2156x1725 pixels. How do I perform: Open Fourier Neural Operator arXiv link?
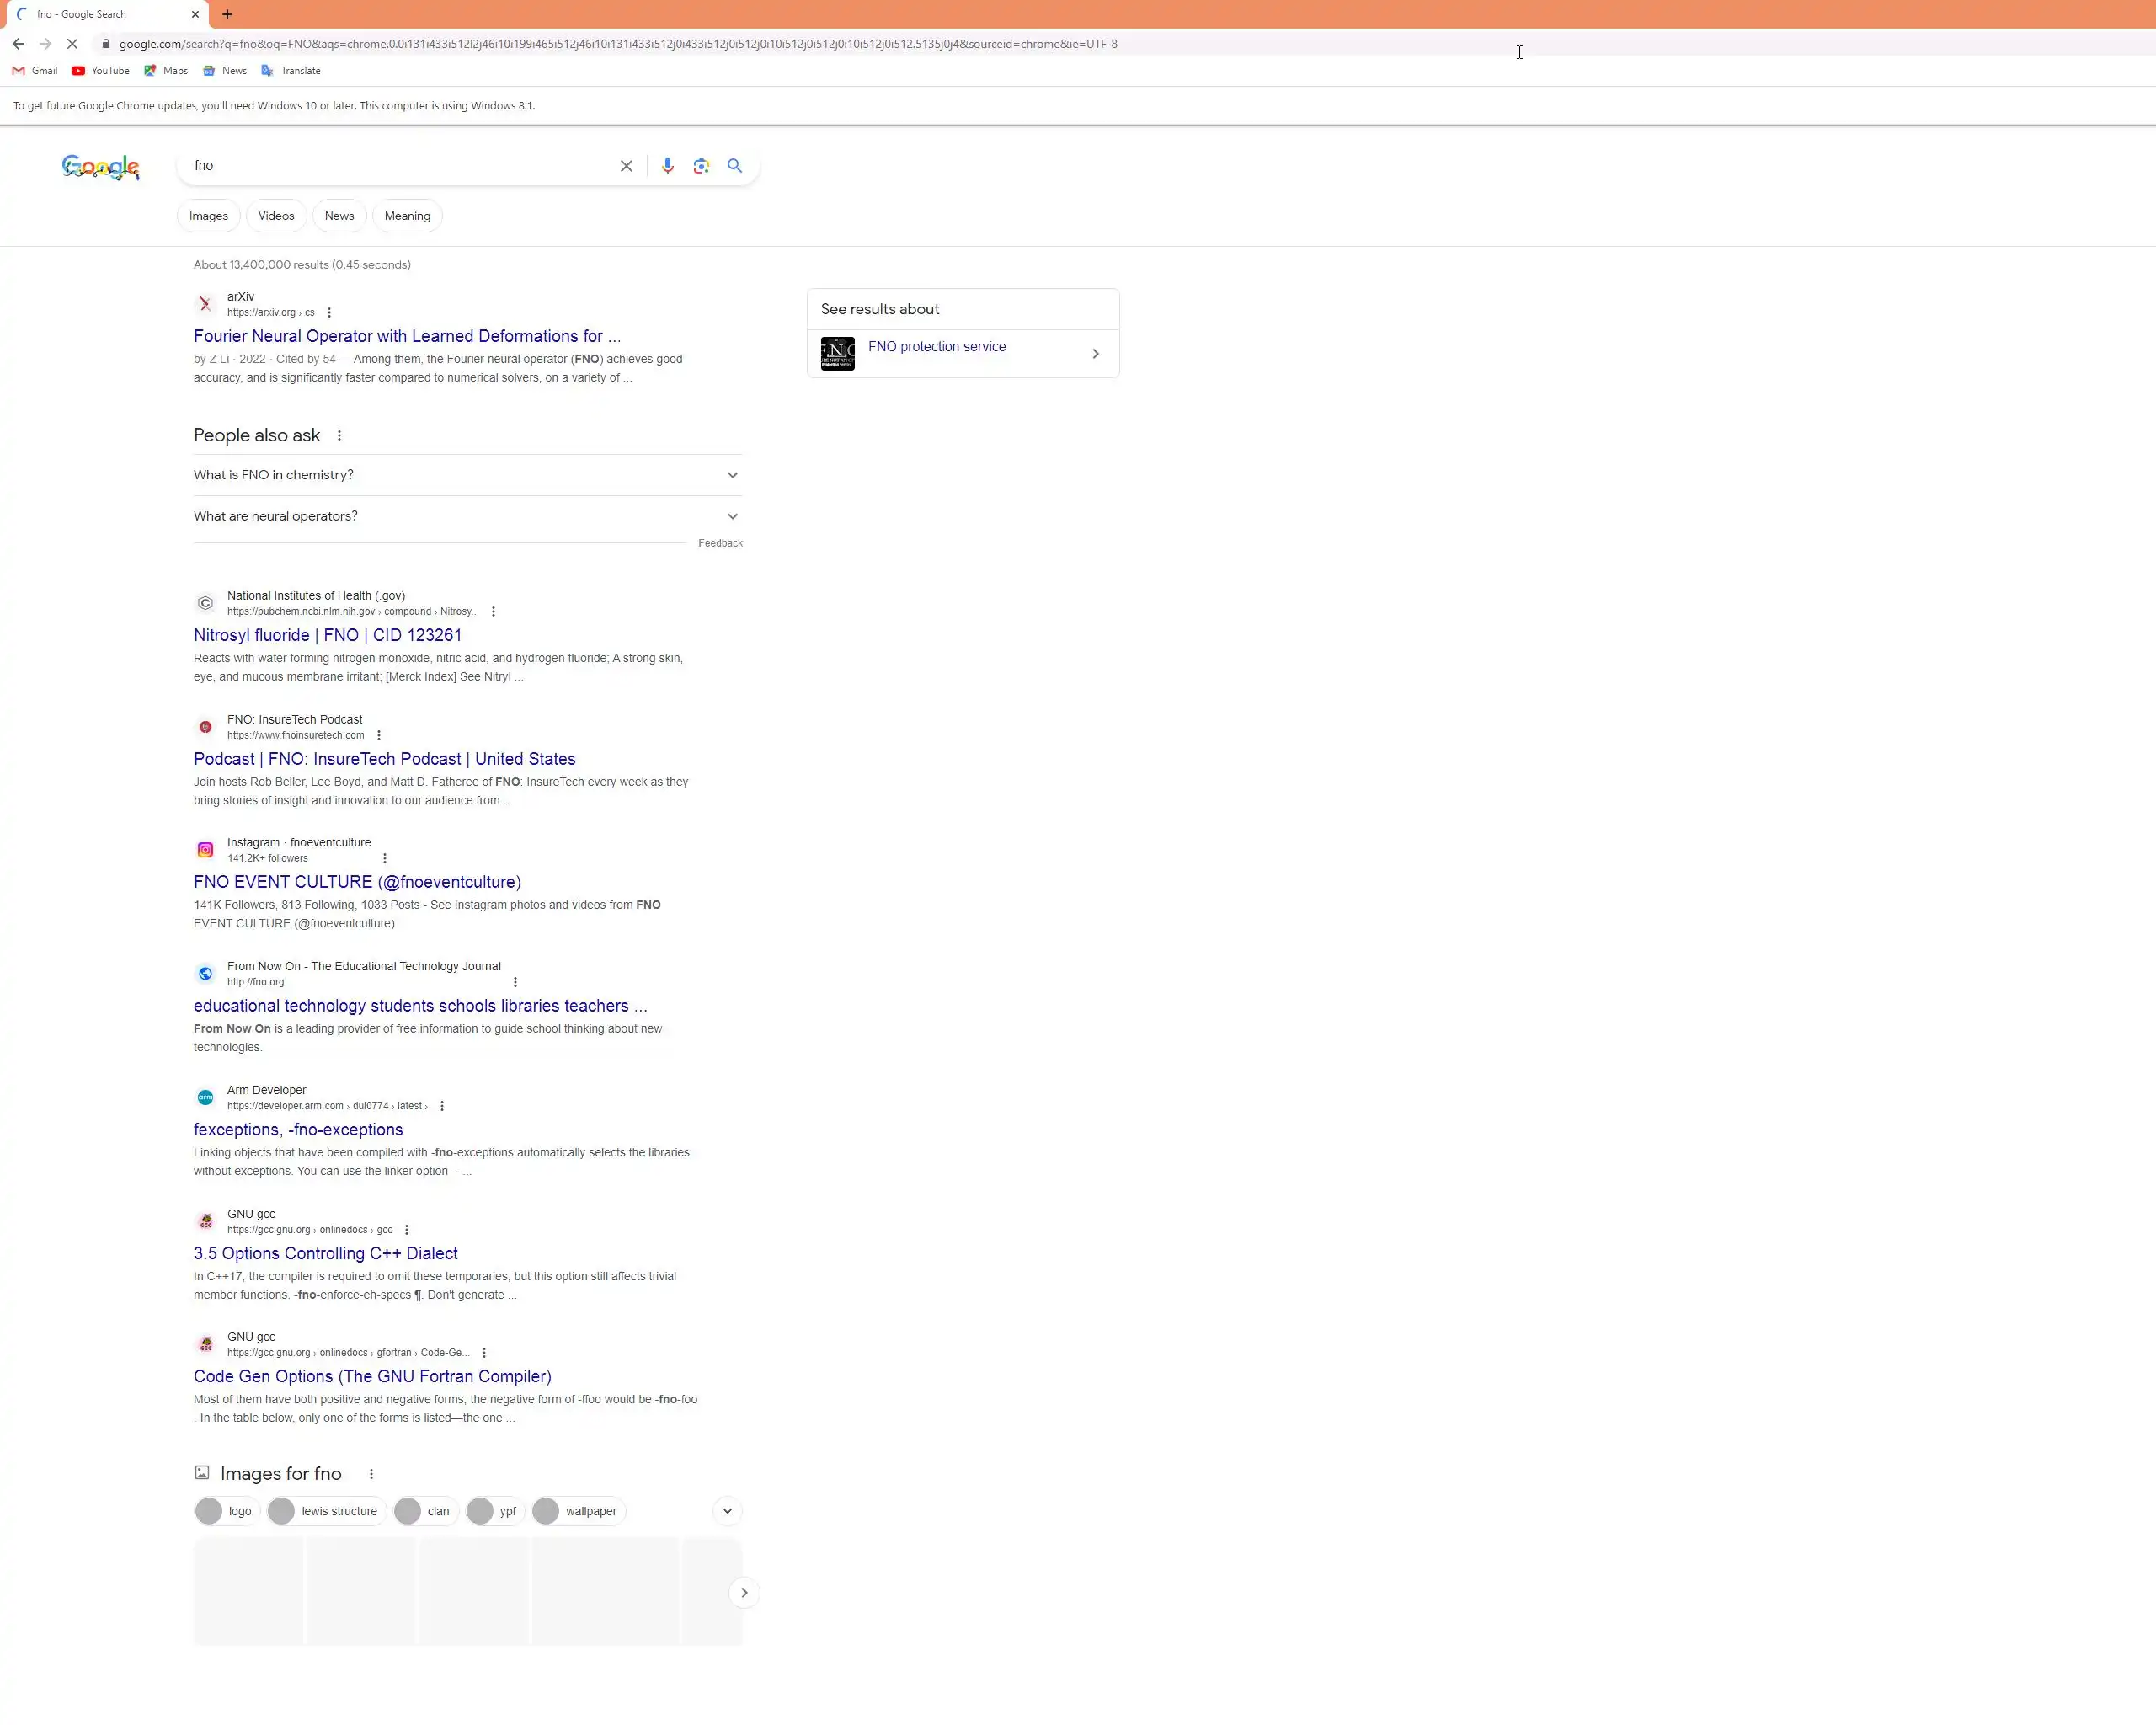pos(406,336)
